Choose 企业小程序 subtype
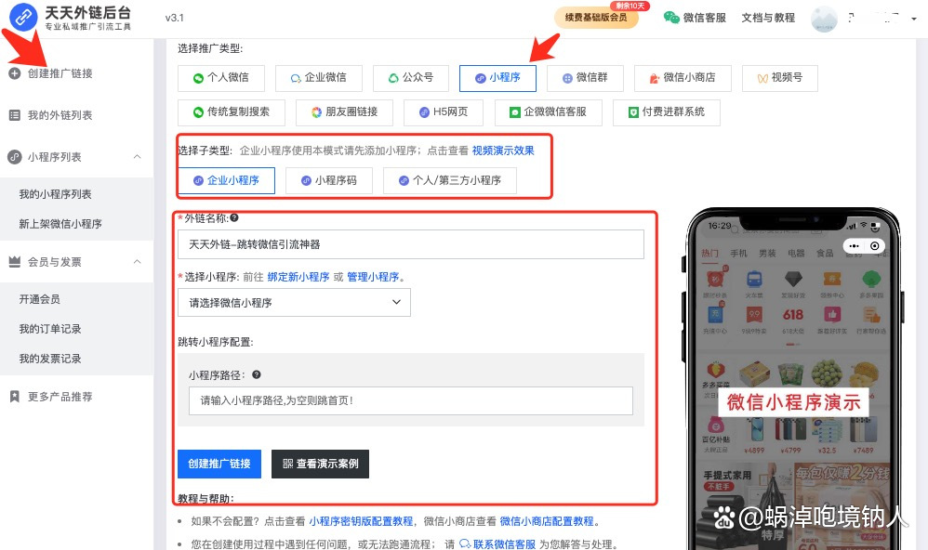928x550 pixels. (226, 180)
